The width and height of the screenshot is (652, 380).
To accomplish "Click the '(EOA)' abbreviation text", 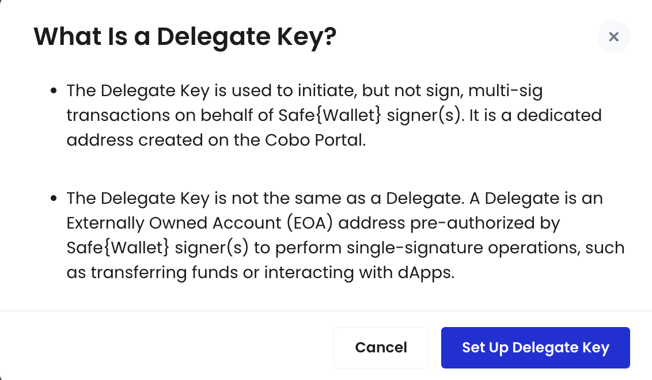I will coord(310,223).
